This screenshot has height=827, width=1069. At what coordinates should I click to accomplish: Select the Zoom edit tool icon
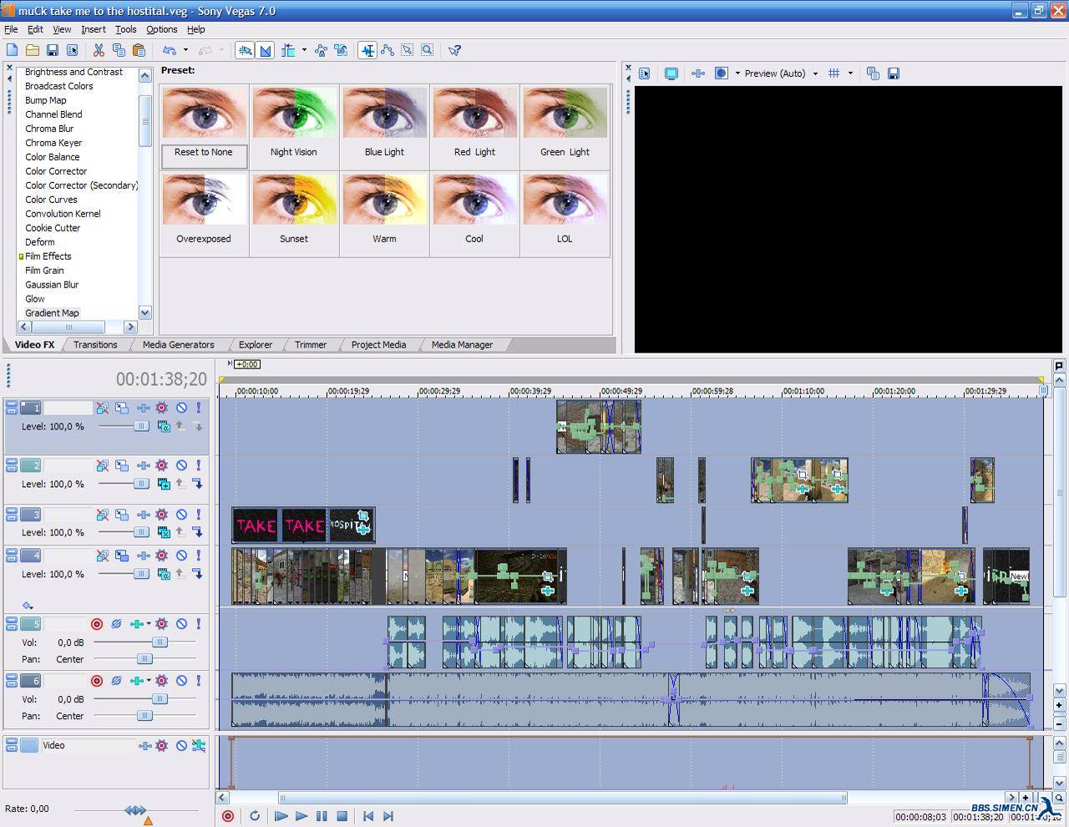coord(427,50)
